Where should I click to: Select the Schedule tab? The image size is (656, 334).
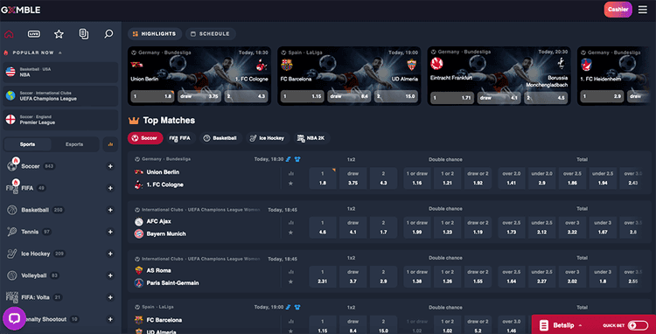[211, 34]
